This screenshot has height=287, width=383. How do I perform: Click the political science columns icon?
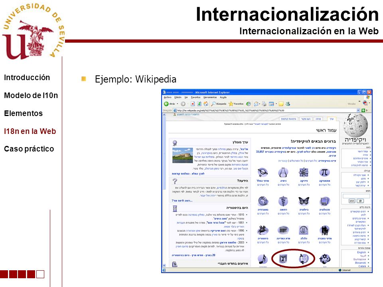[283, 230]
